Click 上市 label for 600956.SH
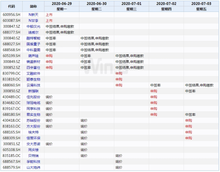This screenshot has width=220, height=172. [x=49, y=15]
